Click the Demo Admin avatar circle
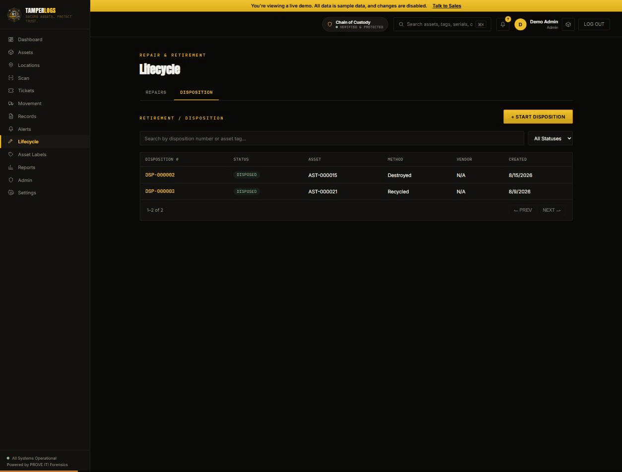This screenshot has width=622, height=472. point(520,24)
